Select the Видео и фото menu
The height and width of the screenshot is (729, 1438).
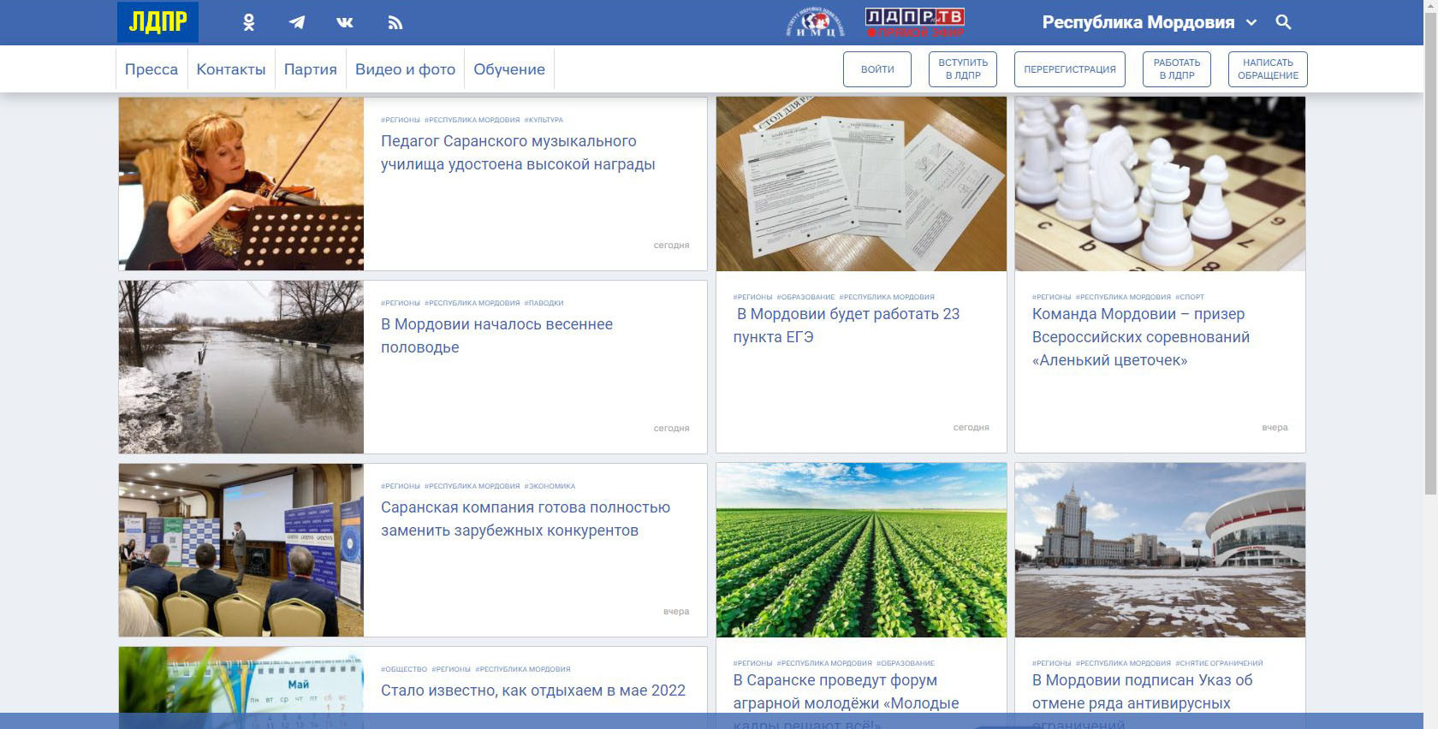405,69
